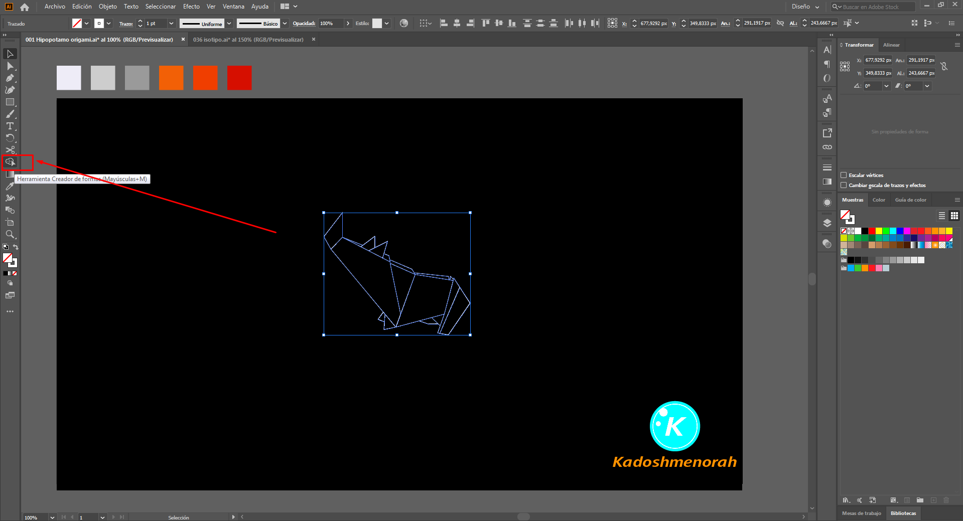Open the Objeto menu
This screenshot has width=963, height=521.
click(x=108, y=7)
